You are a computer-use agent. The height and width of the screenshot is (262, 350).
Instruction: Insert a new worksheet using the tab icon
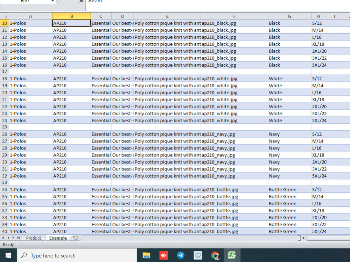click(76, 238)
